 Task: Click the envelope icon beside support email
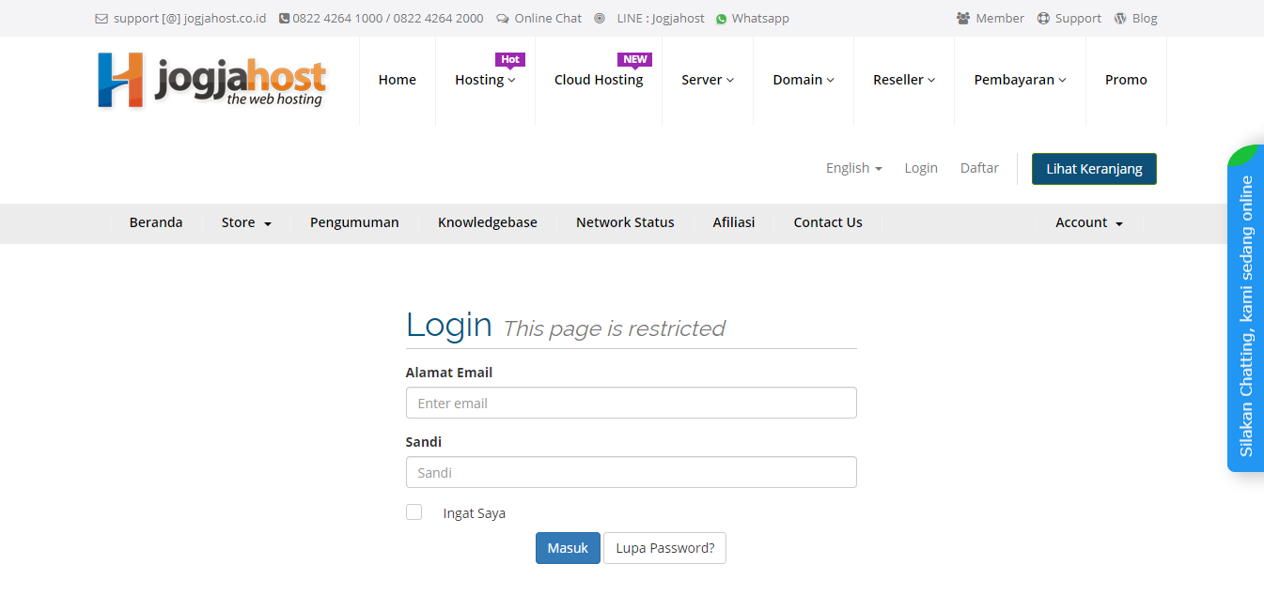pyautogui.click(x=101, y=19)
